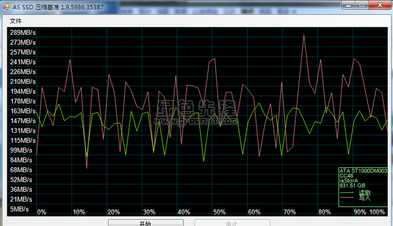Click the 131MB/s axis label
The height and width of the screenshot is (226, 393).
(23, 130)
